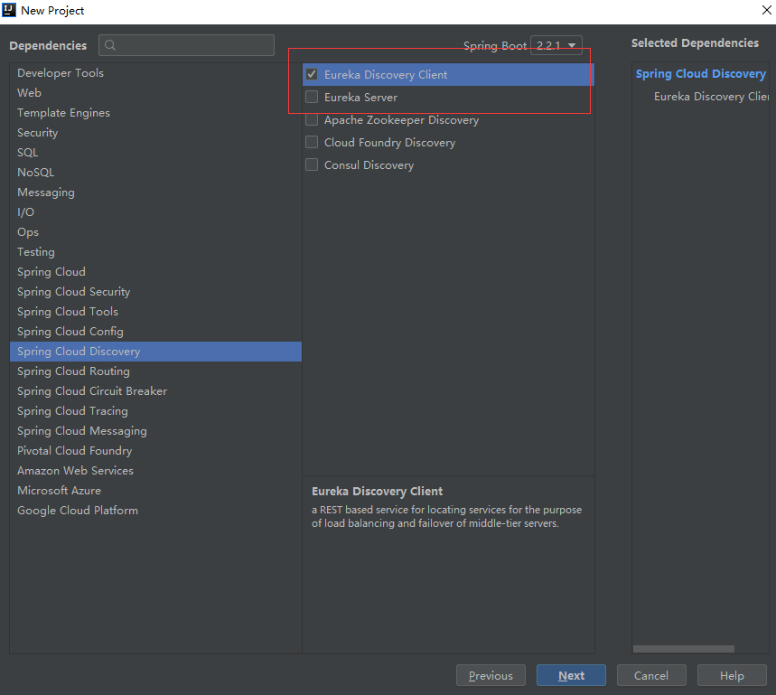
Task: Click the Previous button
Action: [491, 675]
